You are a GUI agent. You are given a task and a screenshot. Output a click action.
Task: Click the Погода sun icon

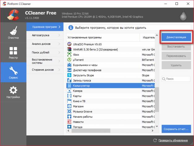click(69, 127)
